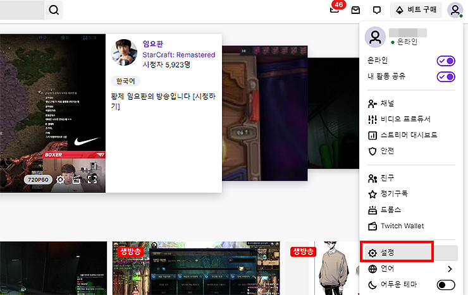Click 임요환 streamer profile picture

point(124,52)
